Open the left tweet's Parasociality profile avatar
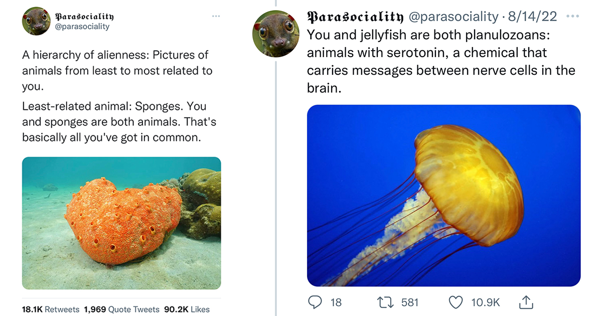The width and height of the screenshot is (602, 316). point(36,21)
